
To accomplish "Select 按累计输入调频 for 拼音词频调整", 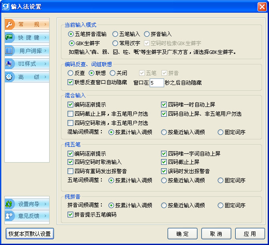I will (130, 205).
